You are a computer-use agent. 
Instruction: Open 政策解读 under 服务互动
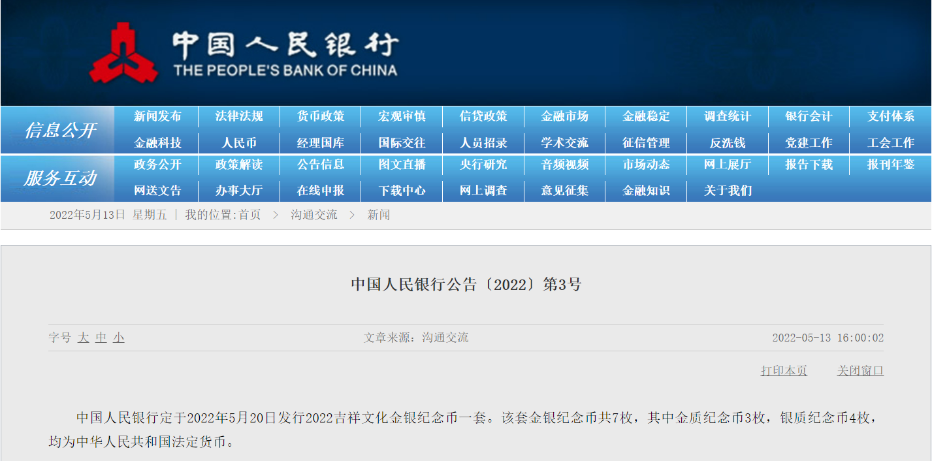pos(239,165)
